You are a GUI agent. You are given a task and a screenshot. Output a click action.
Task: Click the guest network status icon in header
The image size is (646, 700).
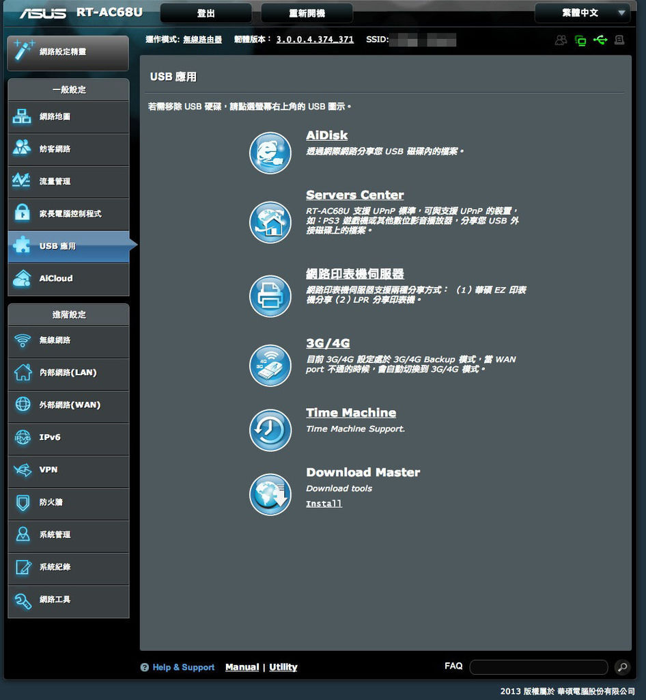[x=561, y=40]
